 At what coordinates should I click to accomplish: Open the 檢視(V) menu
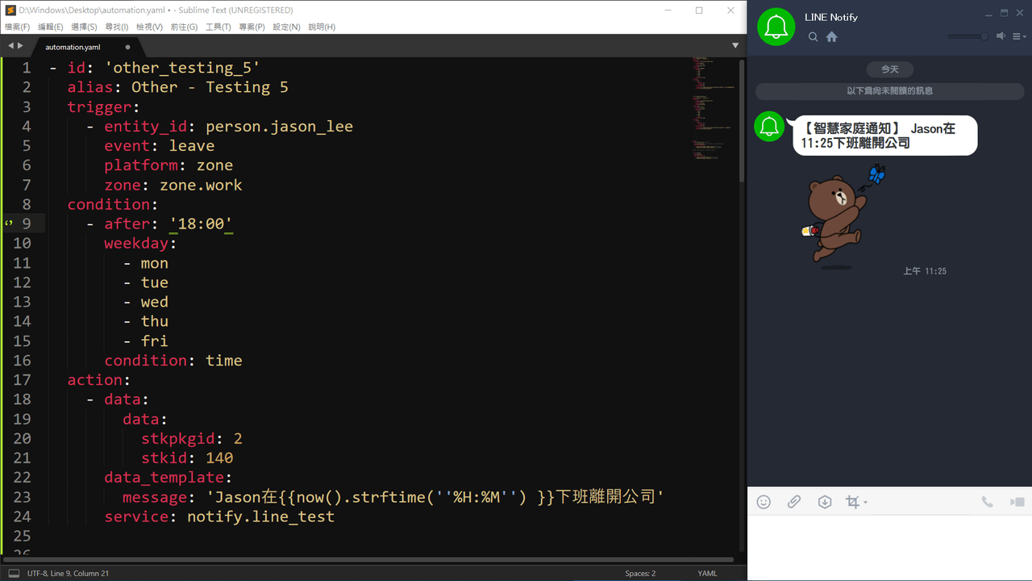149,27
